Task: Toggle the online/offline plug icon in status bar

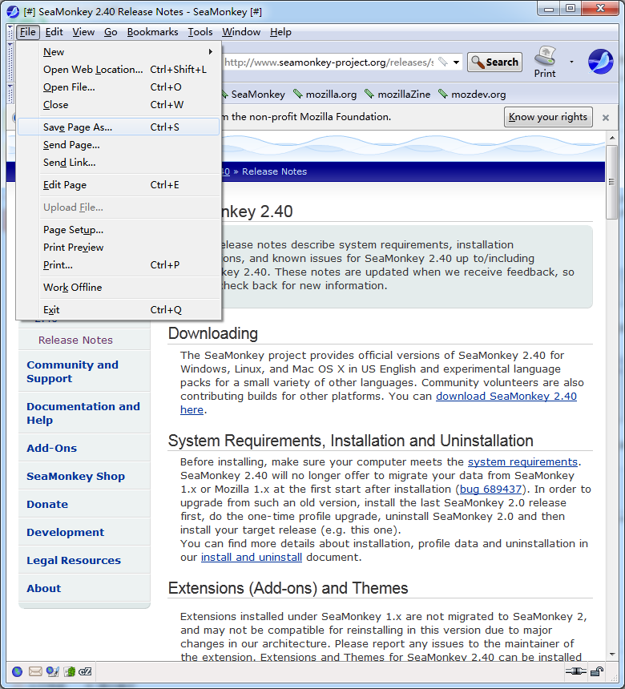Action: point(574,671)
